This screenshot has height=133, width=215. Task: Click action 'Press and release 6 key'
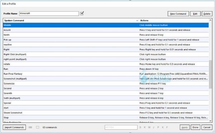[x=151, y=98]
